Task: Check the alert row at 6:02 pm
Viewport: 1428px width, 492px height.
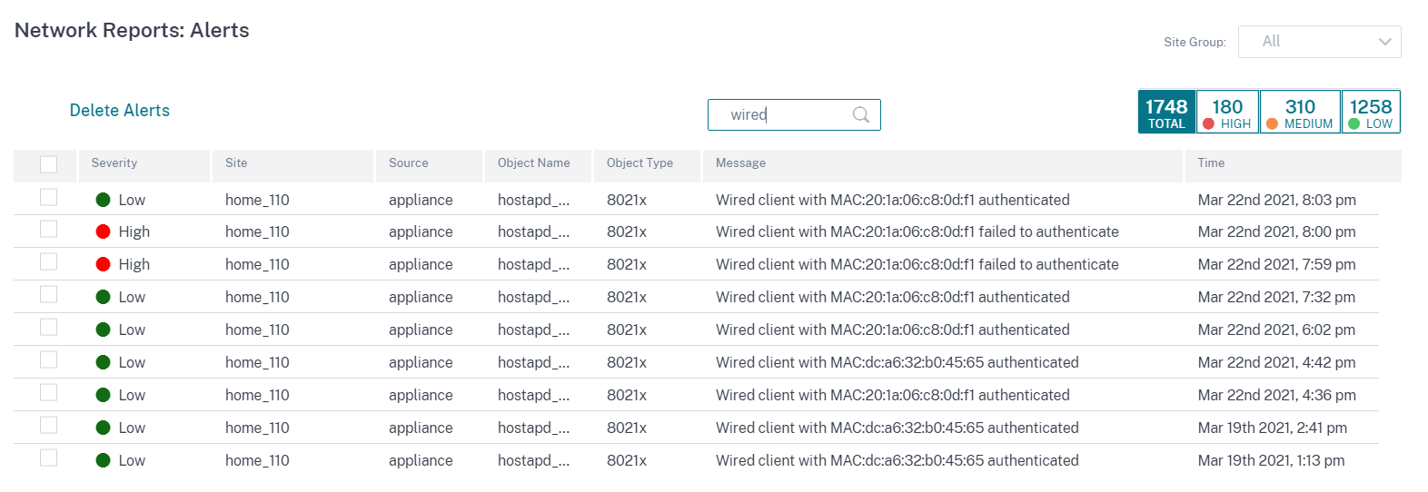Action: tap(49, 327)
